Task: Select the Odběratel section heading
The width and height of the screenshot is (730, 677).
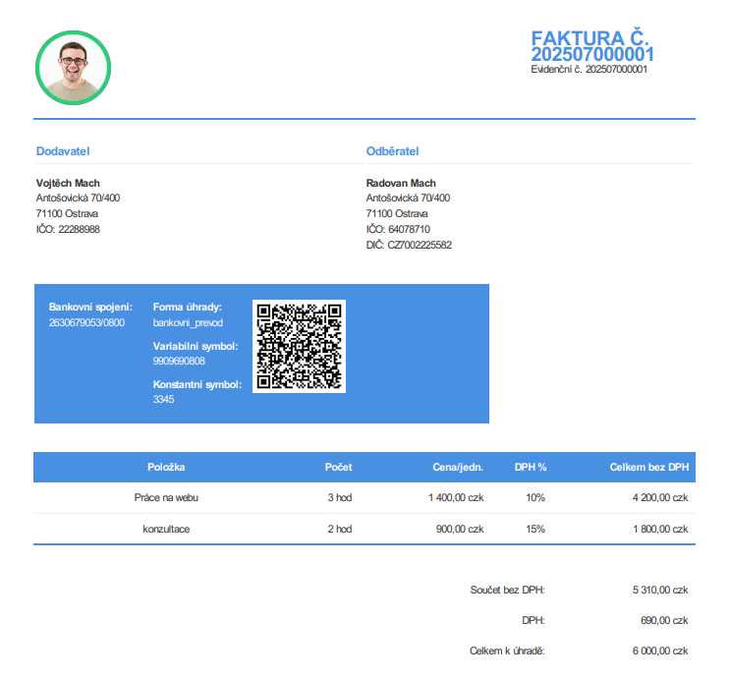Action: [x=392, y=151]
